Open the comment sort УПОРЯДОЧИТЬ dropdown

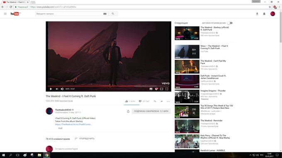(85, 139)
